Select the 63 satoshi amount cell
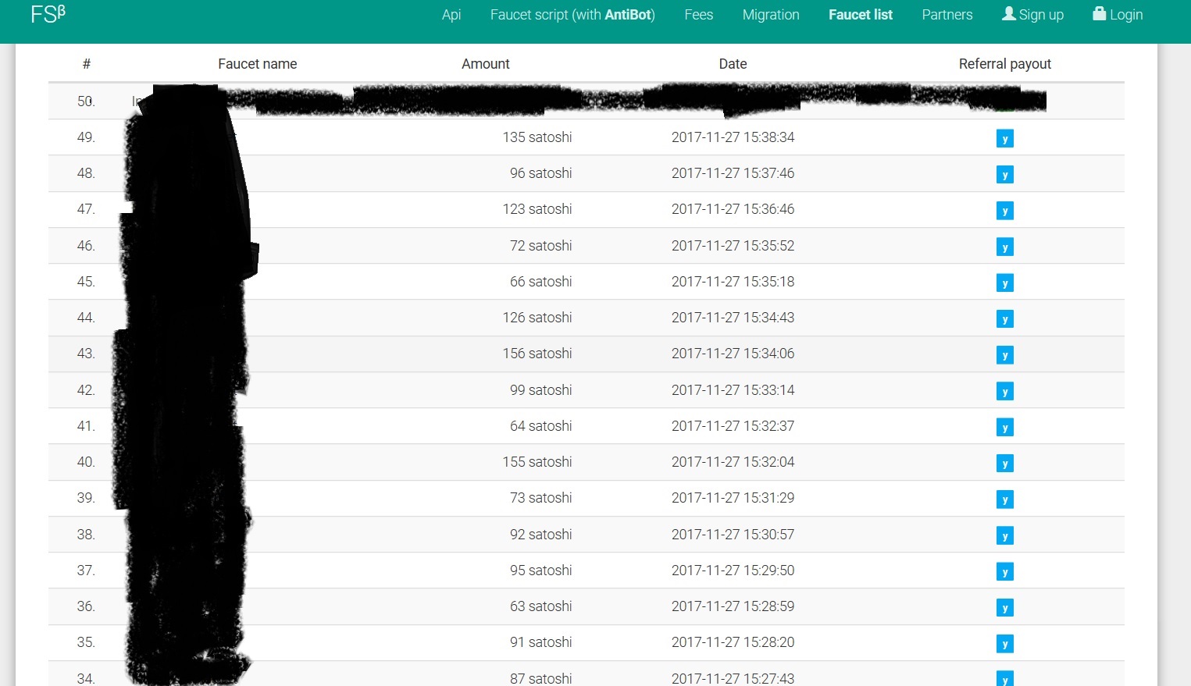The image size is (1191, 686). pos(541,606)
